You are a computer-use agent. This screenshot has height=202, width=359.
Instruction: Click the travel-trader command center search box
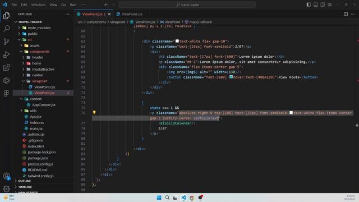click(x=187, y=4)
